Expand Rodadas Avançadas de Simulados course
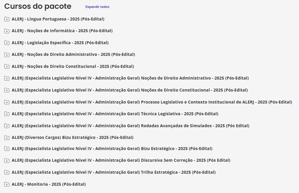 [x=130, y=126]
